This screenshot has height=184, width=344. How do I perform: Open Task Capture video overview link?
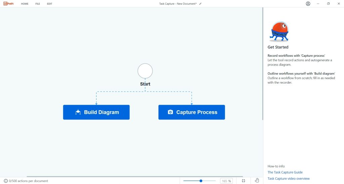(289, 179)
